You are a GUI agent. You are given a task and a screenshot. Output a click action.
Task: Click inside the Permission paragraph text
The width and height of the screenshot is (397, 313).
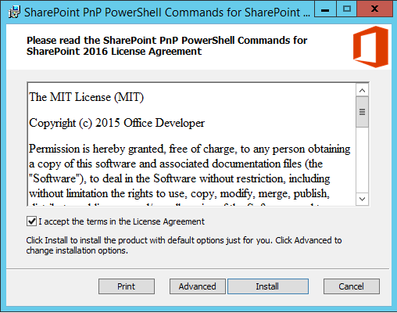point(189,171)
